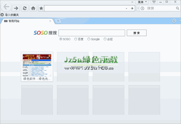
Task: Click the grid icon on the 常用网站 tab
Action: 6,21
